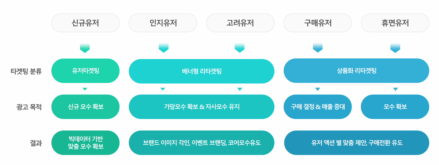
Task: Open the 상품화 리타겟팅 box
Action: [x=356, y=71]
